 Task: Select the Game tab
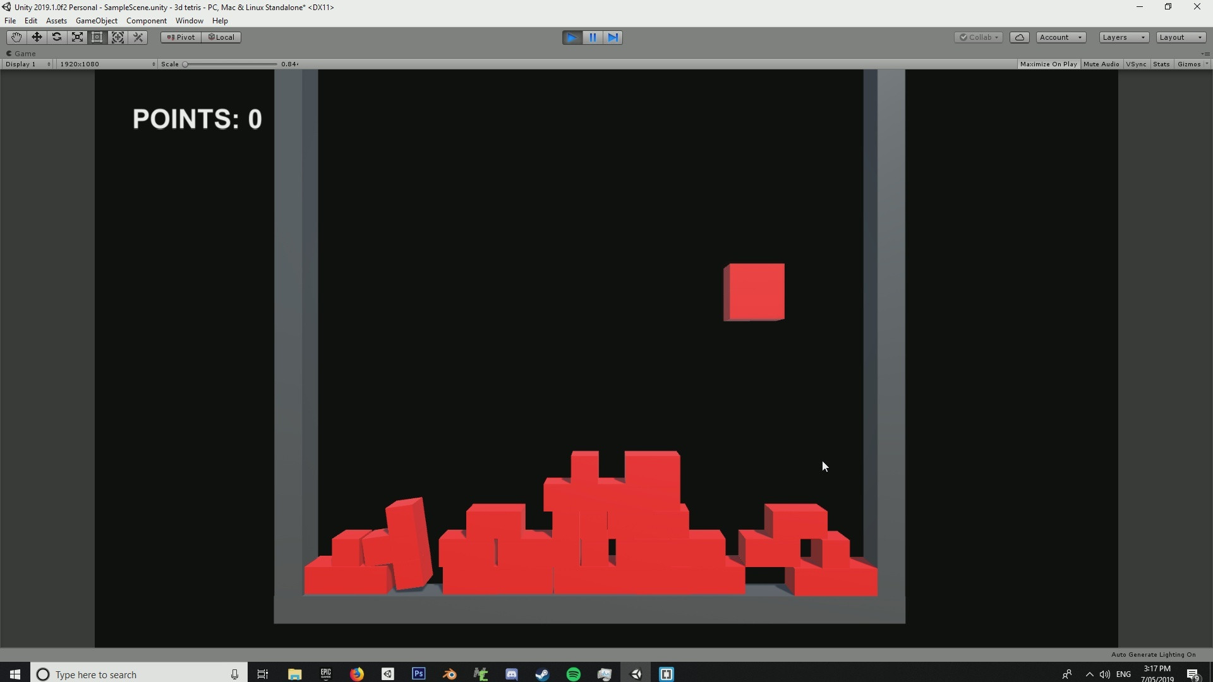point(21,54)
